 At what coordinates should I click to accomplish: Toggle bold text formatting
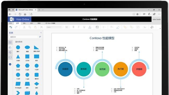coord(73,27)
